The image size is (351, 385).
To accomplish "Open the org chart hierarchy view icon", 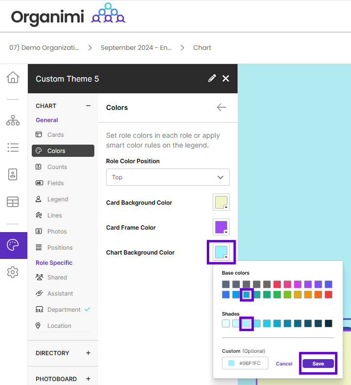I will coord(13,120).
